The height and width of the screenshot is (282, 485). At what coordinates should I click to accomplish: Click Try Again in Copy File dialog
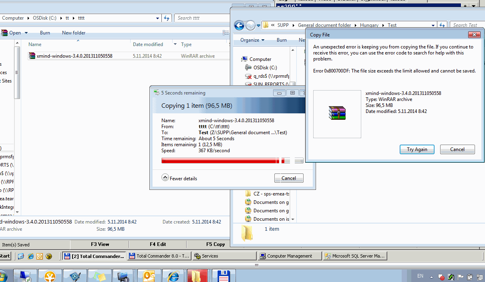click(x=417, y=149)
